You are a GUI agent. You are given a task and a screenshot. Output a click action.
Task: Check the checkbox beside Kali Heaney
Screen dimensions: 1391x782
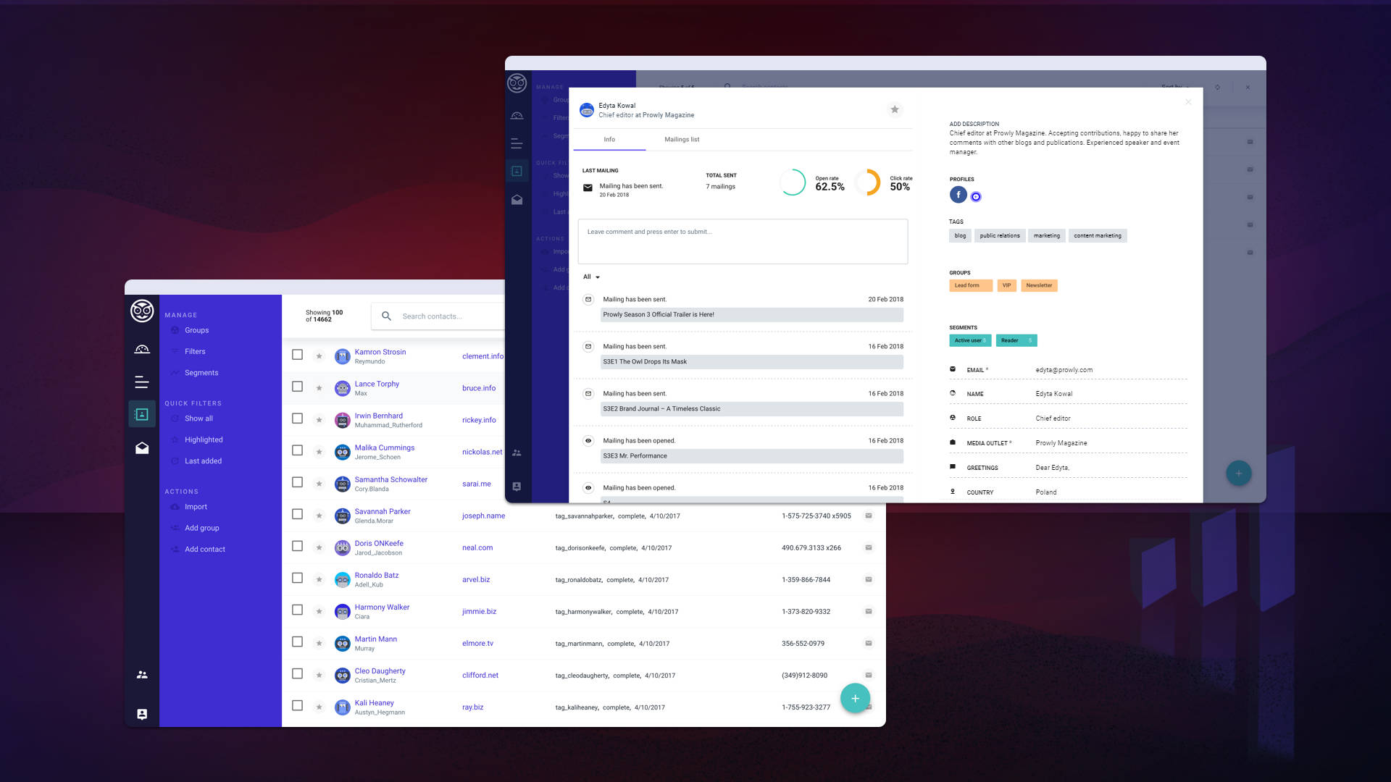[x=297, y=705]
